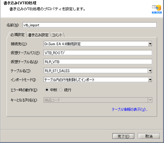Switch to the コメント tab

coord(57,35)
